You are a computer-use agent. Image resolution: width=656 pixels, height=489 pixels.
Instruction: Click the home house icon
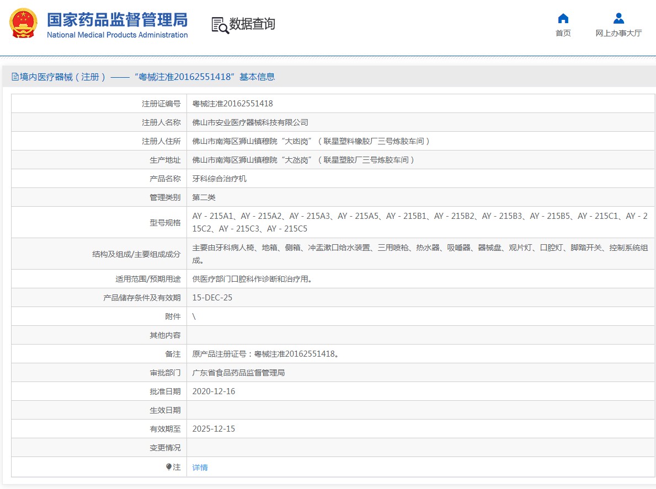(563, 18)
